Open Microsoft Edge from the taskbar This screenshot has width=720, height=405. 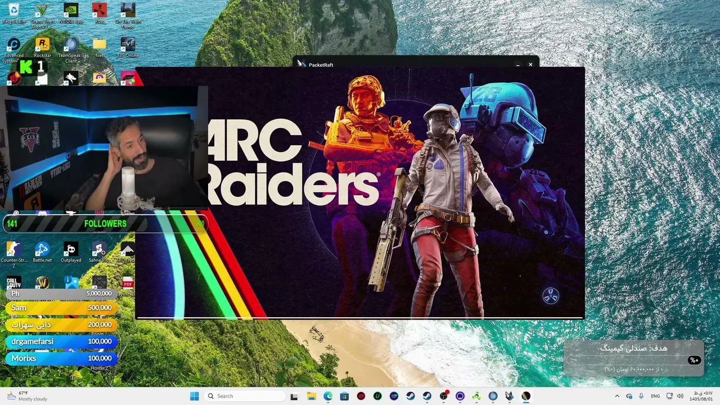pyautogui.click(x=328, y=396)
